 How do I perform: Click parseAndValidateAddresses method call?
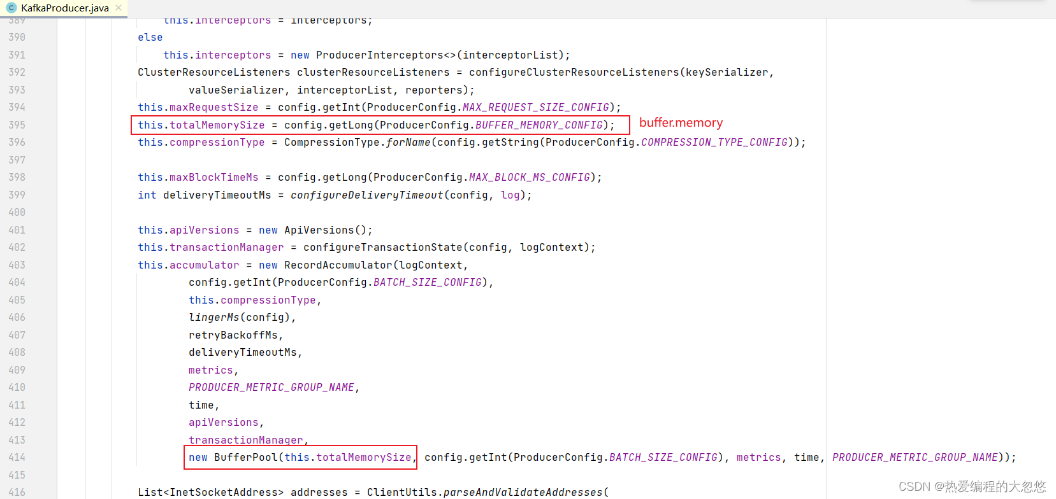(523, 492)
